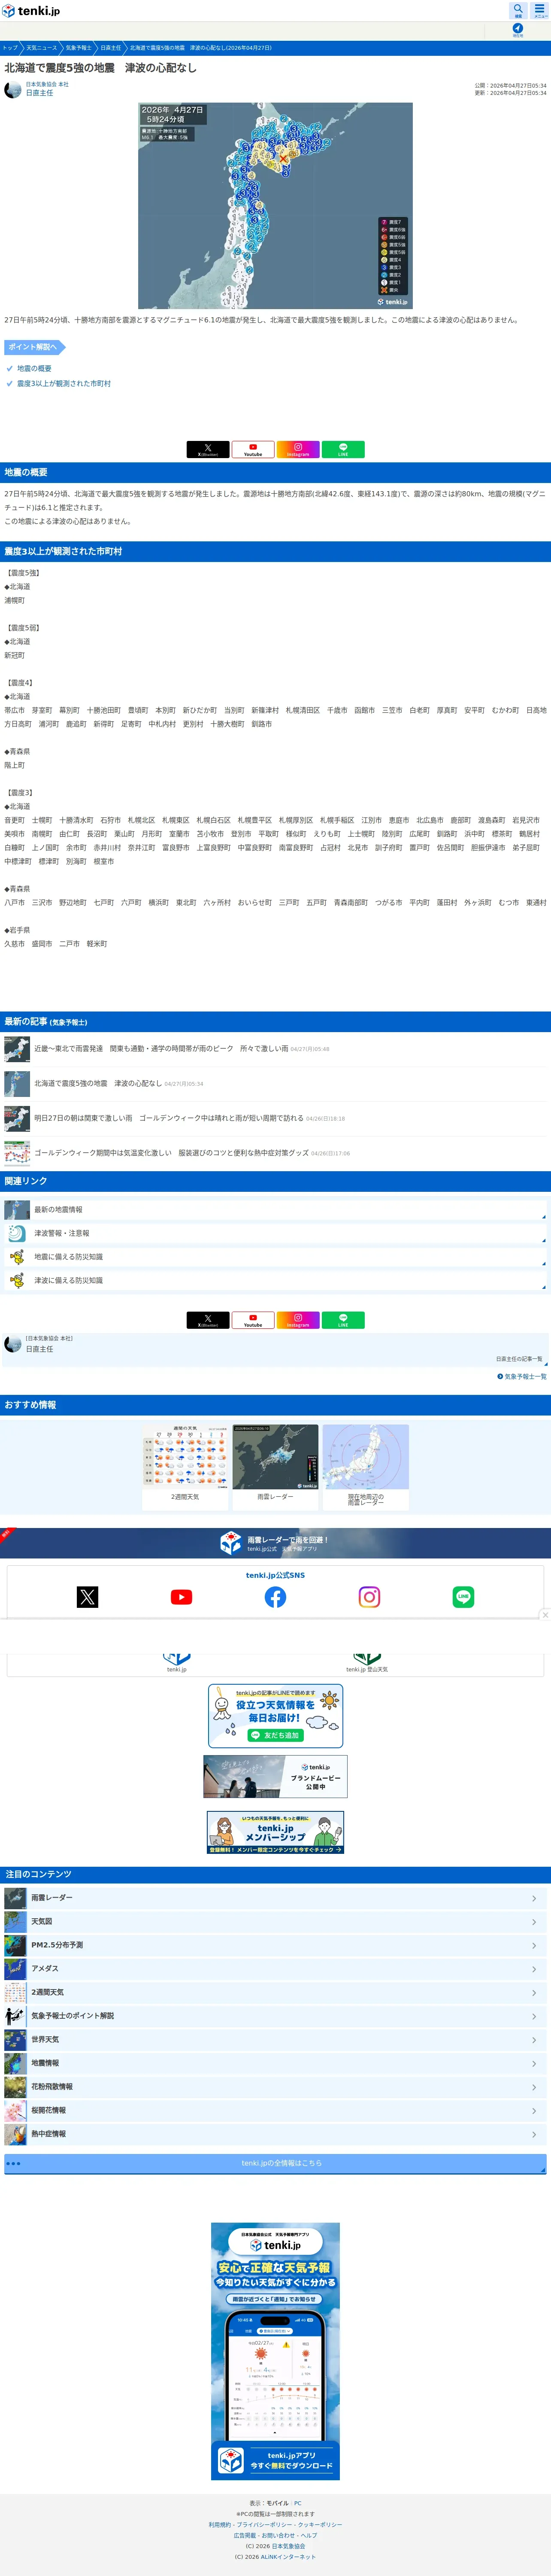Viewport: 551px width, 2576px height.
Task: Open the 2週間天気 thumbnail in おすすめ情報
Action: click(185, 1467)
